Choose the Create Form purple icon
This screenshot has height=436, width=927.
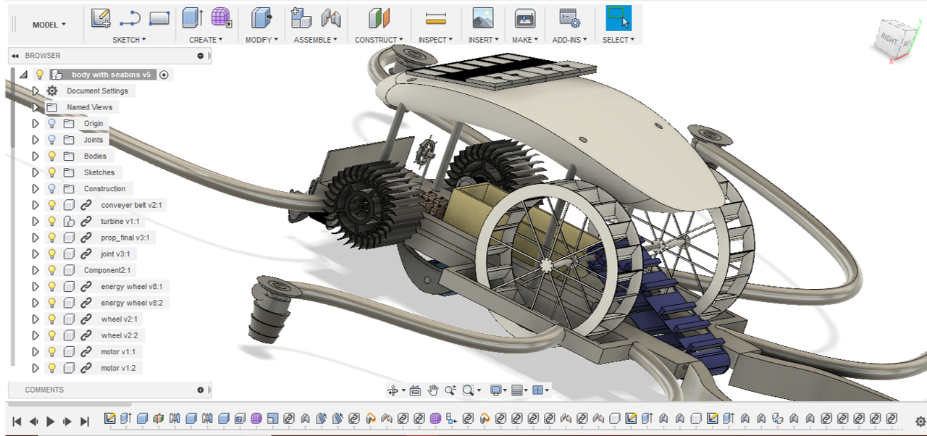[x=221, y=18]
